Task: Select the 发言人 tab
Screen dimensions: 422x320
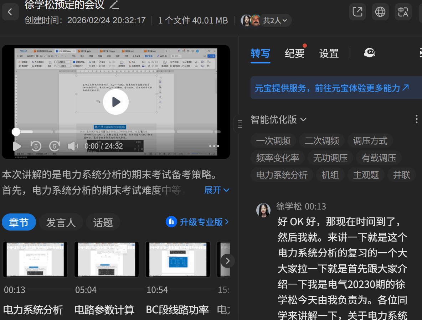Action: (61, 222)
